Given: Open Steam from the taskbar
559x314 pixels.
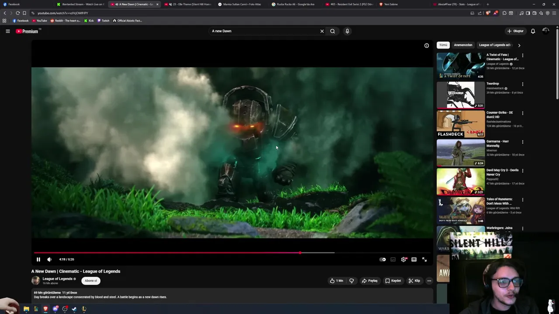Looking at the screenshot, I should point(74,309).
